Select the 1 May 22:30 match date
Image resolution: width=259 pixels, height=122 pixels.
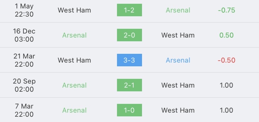pyautogui.click(x=24, y=10)
